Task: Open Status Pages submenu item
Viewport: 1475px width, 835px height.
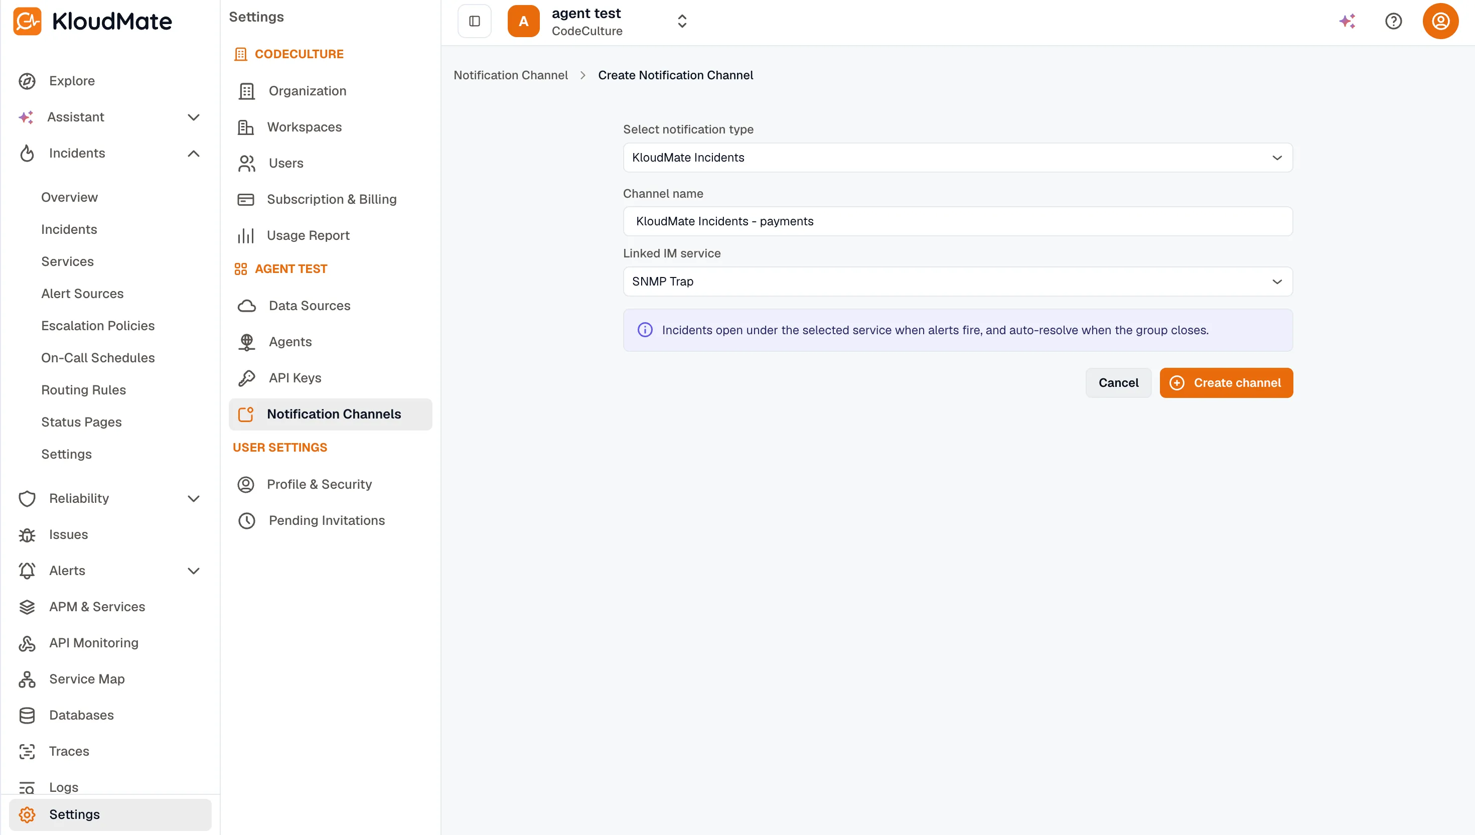Action: [81, 422]
